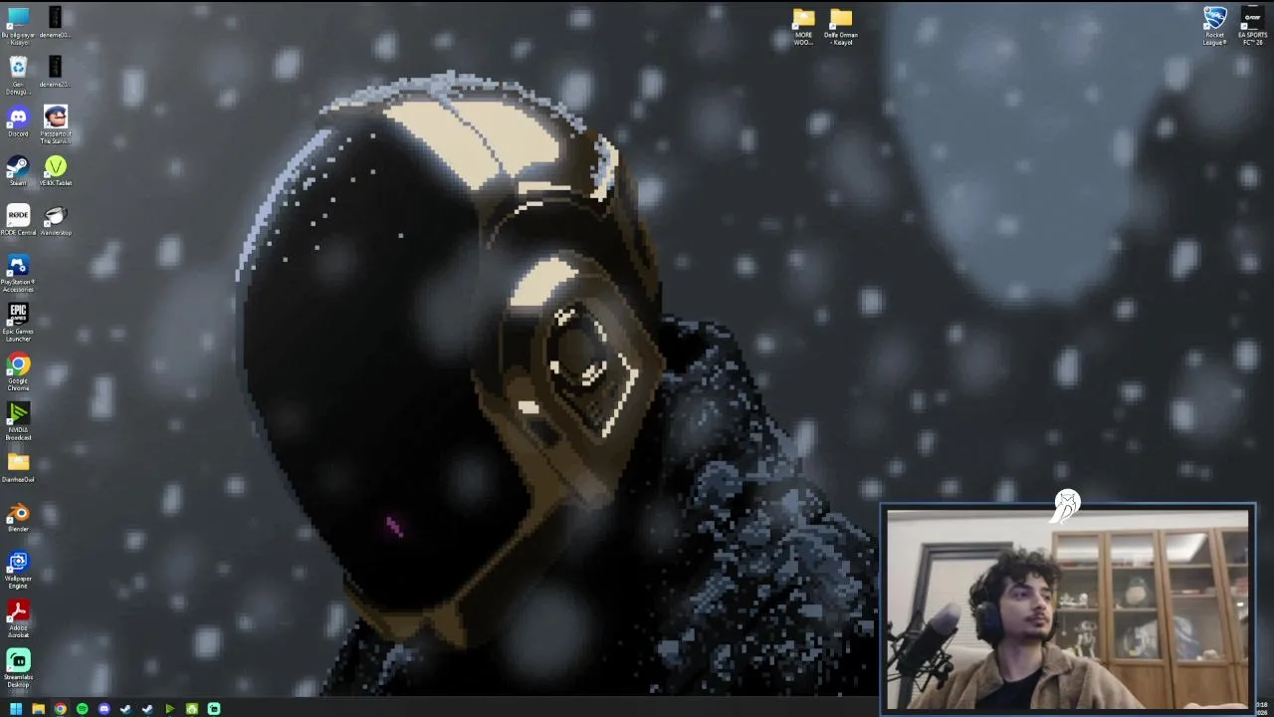Open Spotify from the taskbar
The image size is (1274, 717).
pos(82,709)
